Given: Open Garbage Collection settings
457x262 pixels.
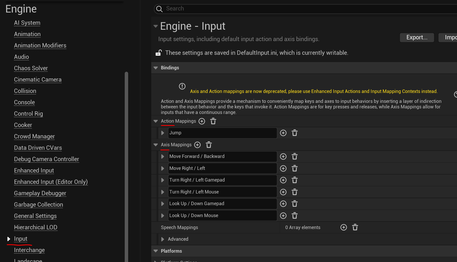Looking at the screenshot, I should click(39, 205).
